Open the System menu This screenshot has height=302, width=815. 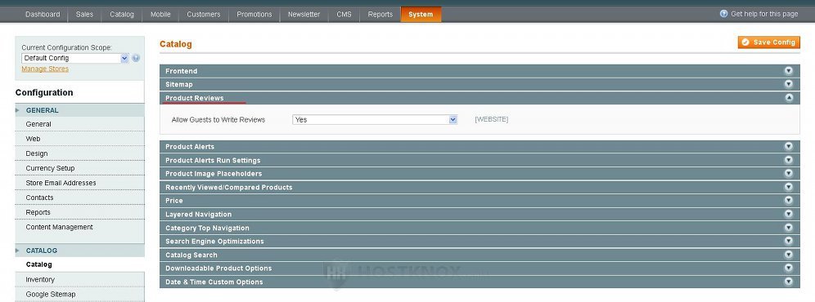(421, 15)
